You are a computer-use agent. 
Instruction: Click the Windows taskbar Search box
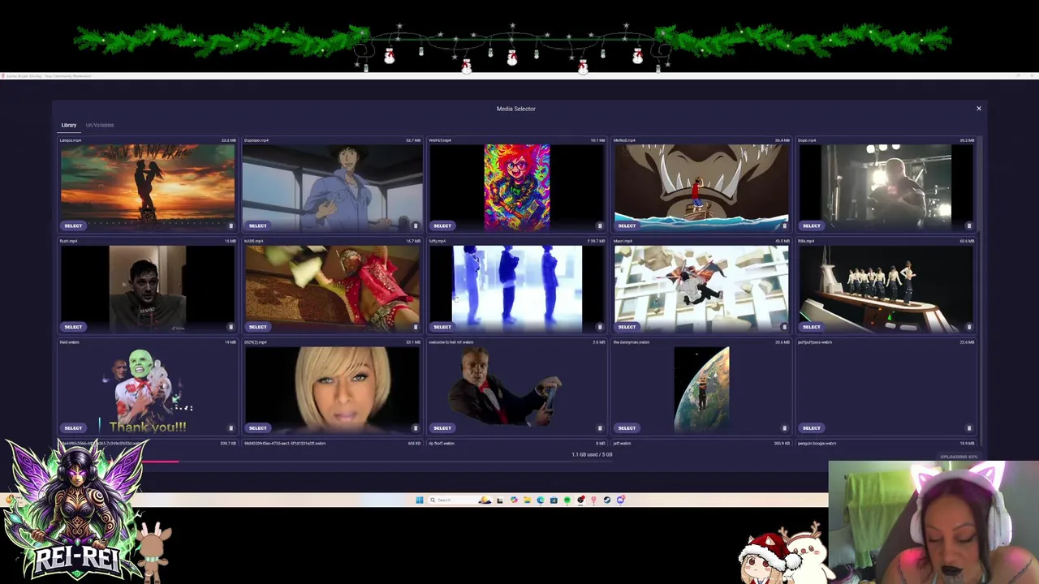[459, 500]
